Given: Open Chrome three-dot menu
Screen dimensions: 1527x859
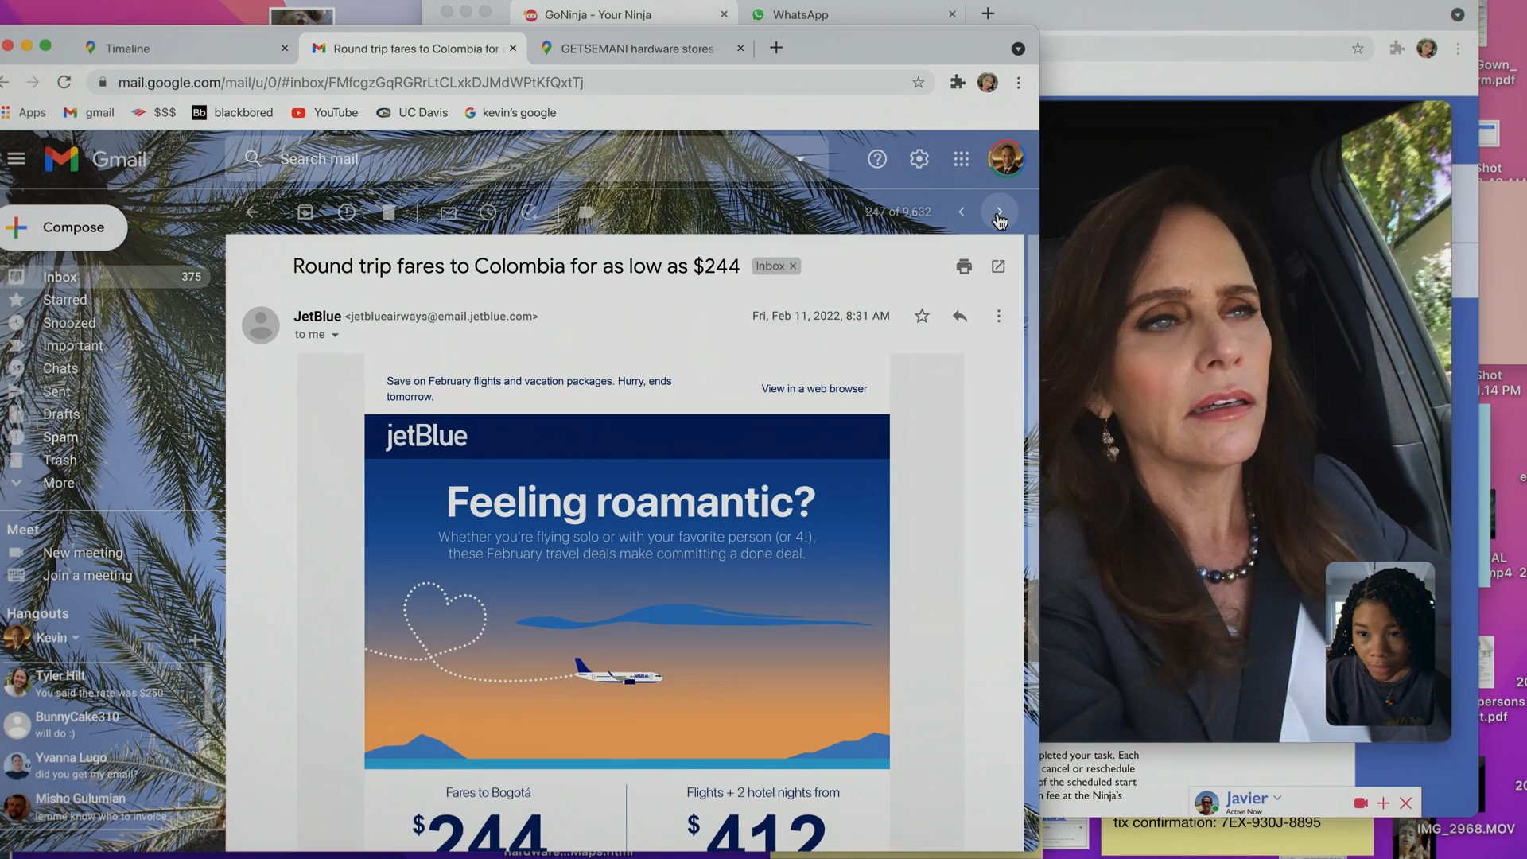Looking at the screenshot, I should (x=1018, y=83).
